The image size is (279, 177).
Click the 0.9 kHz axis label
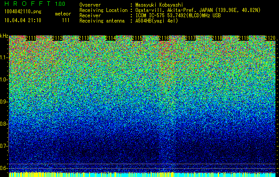[4, 102]
